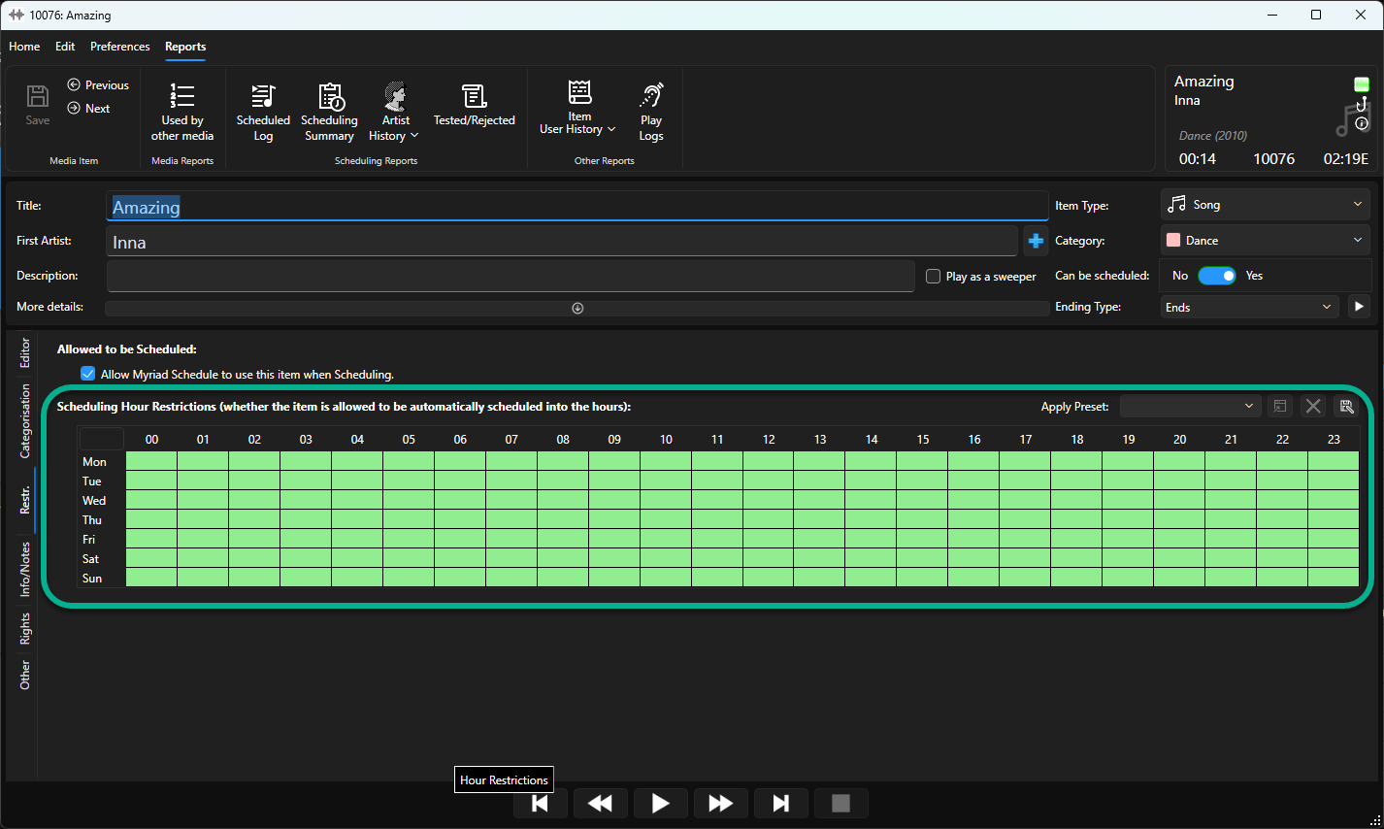Expand the Apply Preset combo box
This screenshot has height=829, width=1384.
pos(1191,407)
